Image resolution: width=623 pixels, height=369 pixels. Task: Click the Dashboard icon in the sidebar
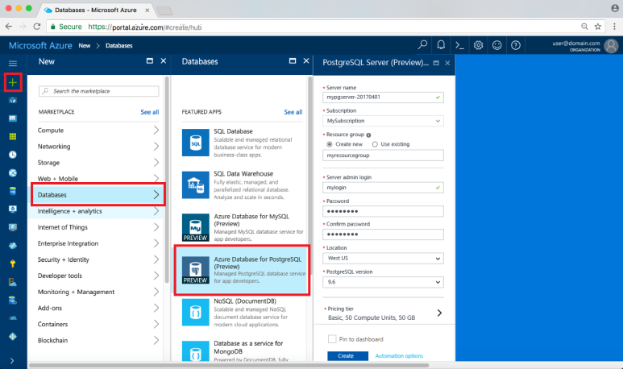pyautogui.click(x=13, y=118)
